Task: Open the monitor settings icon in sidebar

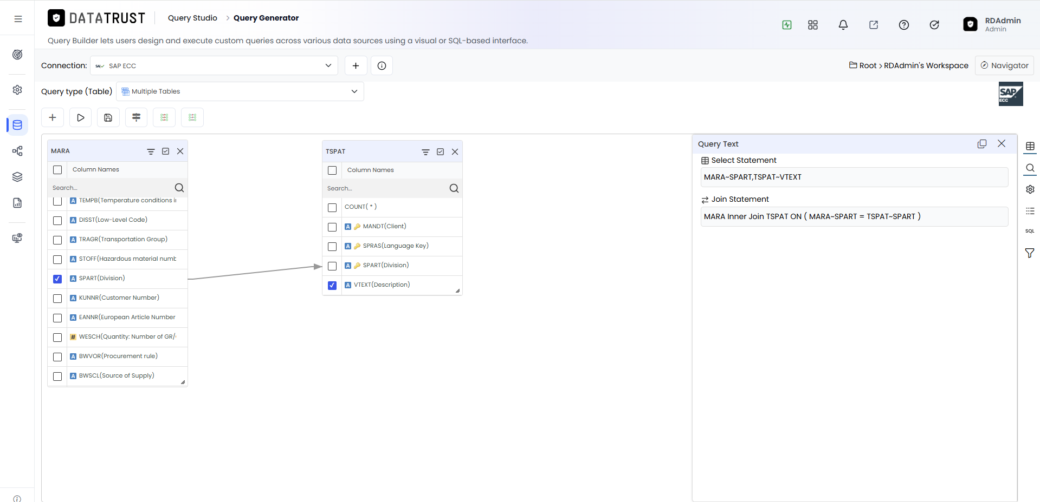Action: click(x=17, y=238)
